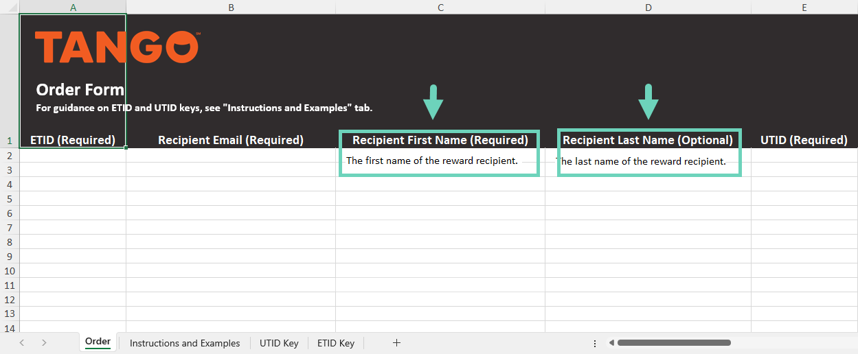Go to next sheet with right arrow
858x354 pixels.
44,343
